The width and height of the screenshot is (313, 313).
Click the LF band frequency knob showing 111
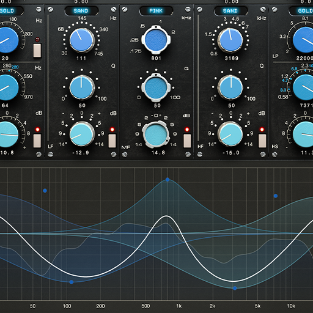[82, 40]
